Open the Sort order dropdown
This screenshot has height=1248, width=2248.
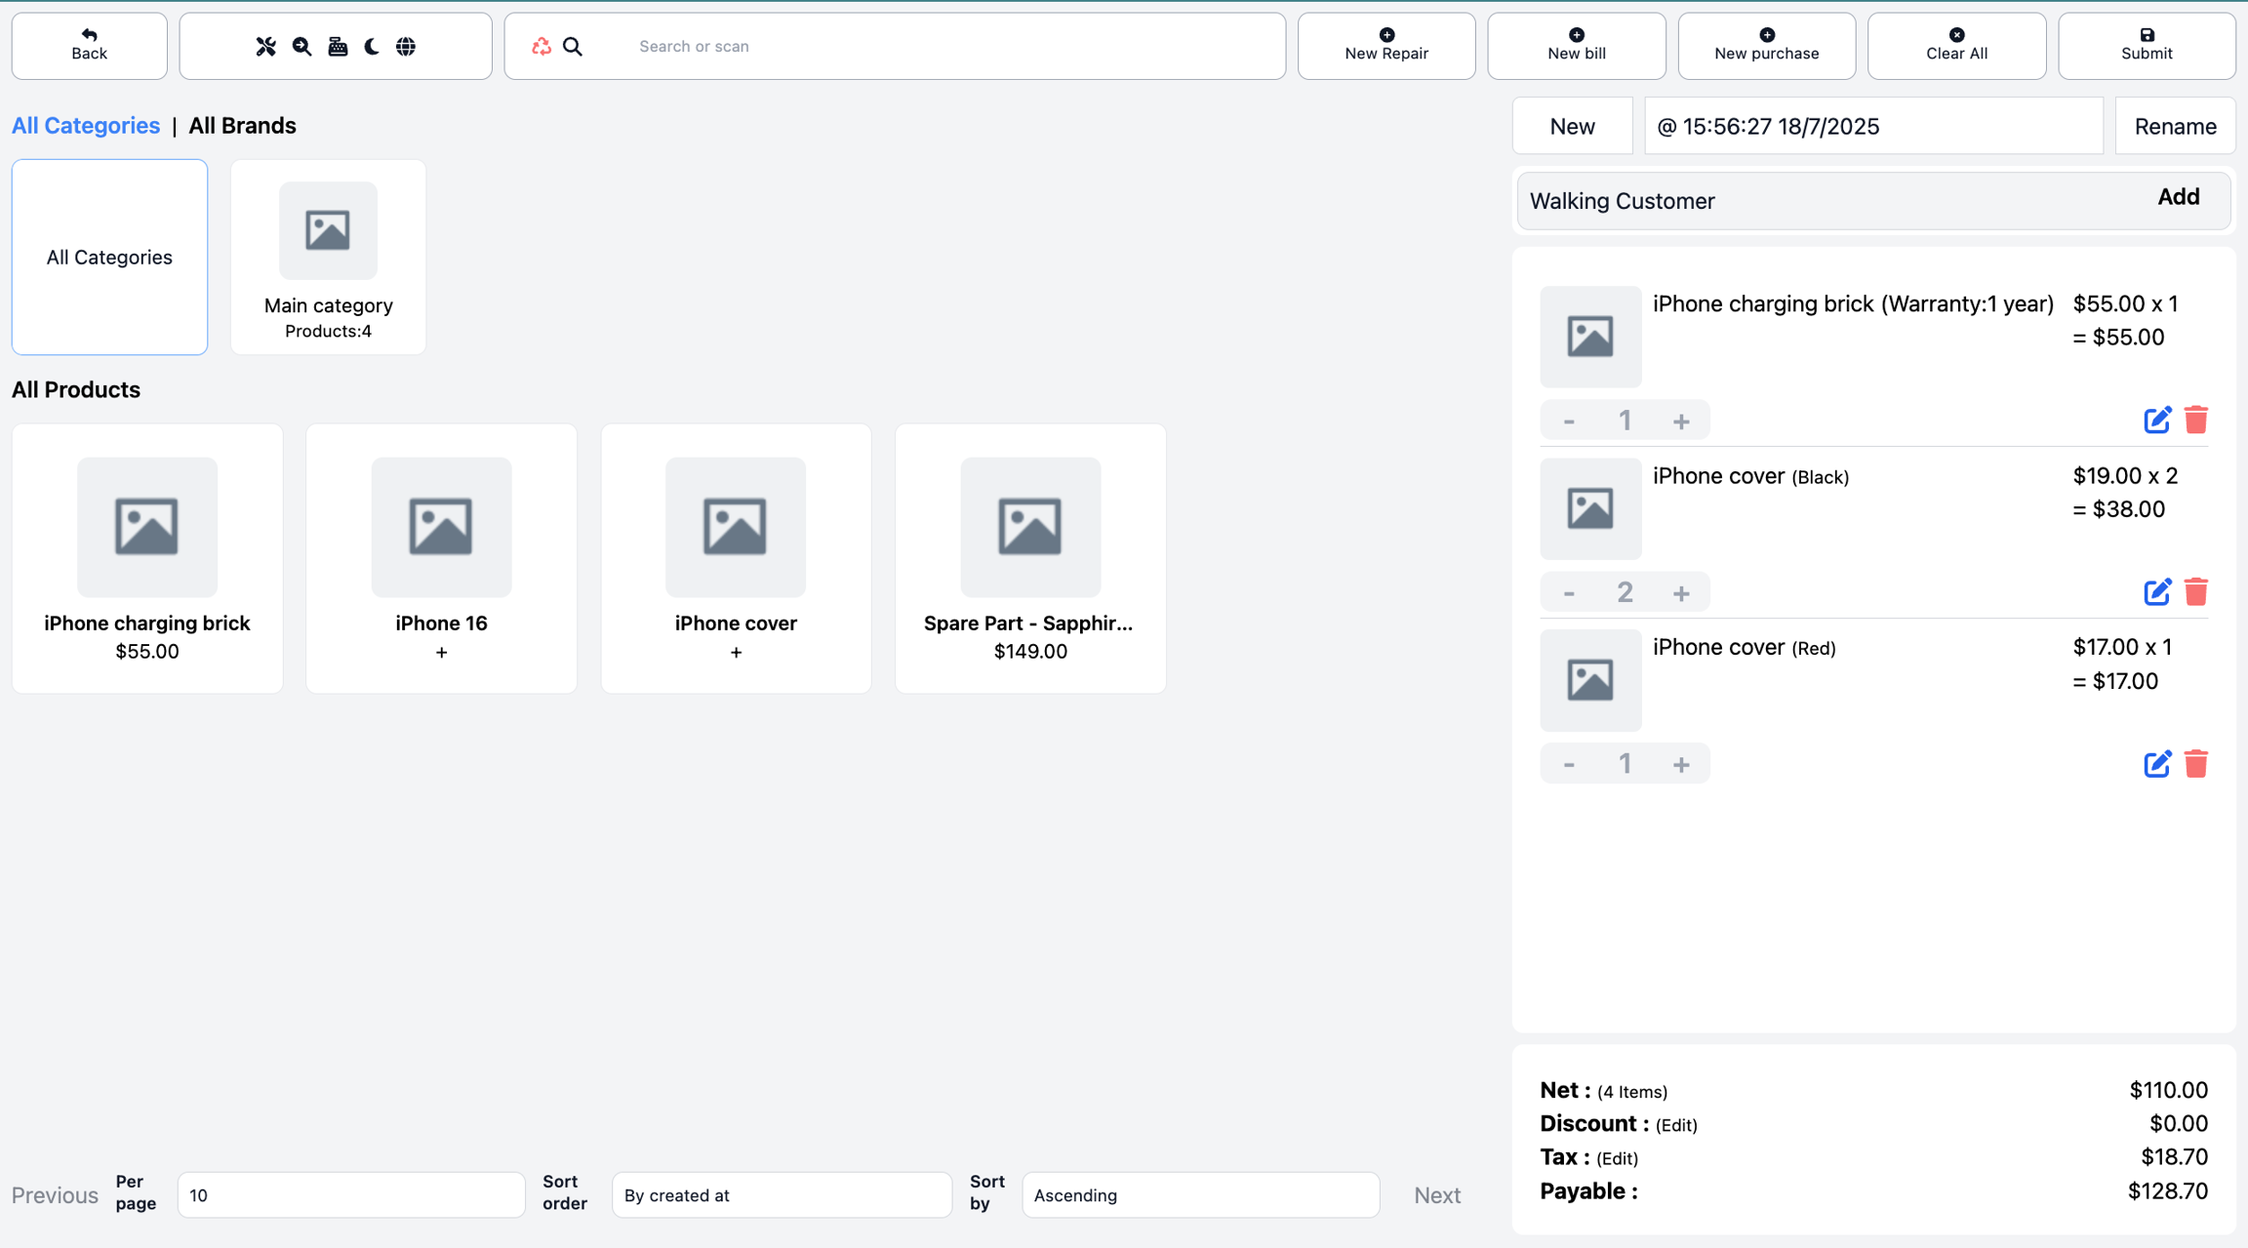(x=781, y=1195)
